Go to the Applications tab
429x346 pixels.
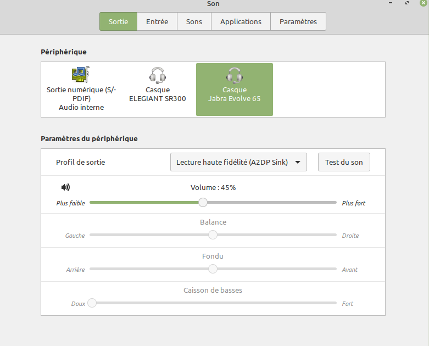pyautogui.click(x=241, y=21)
